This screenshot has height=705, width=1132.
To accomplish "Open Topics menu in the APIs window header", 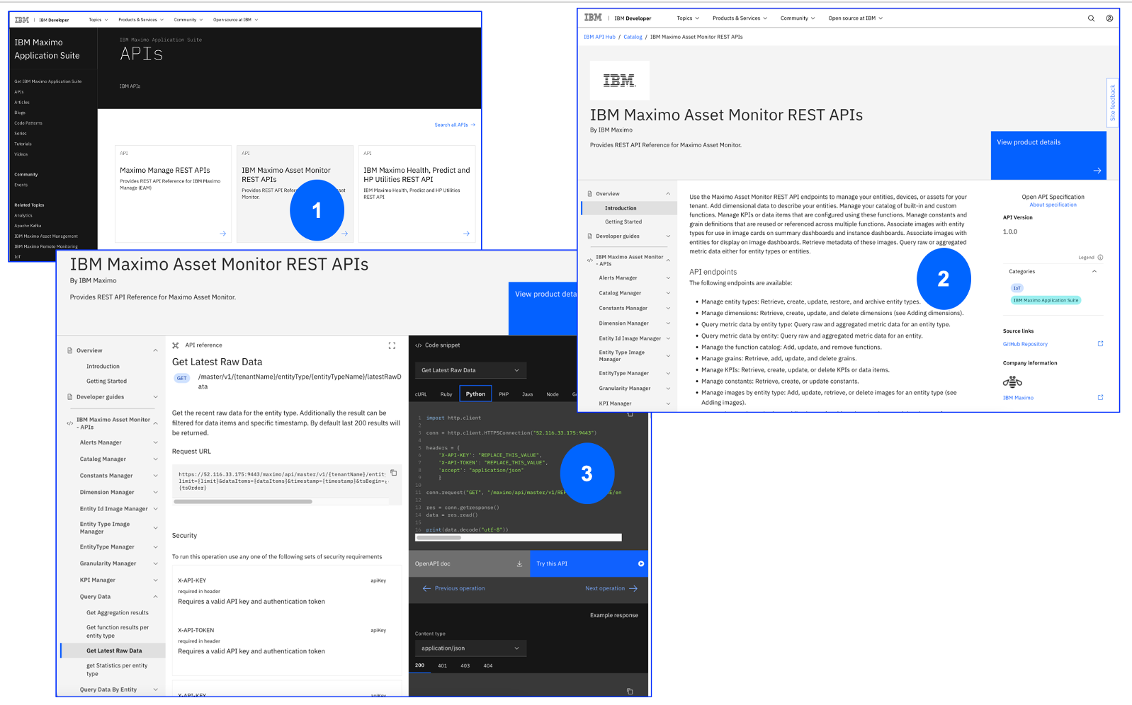I will pyautogui.click(x=98, y=20).
